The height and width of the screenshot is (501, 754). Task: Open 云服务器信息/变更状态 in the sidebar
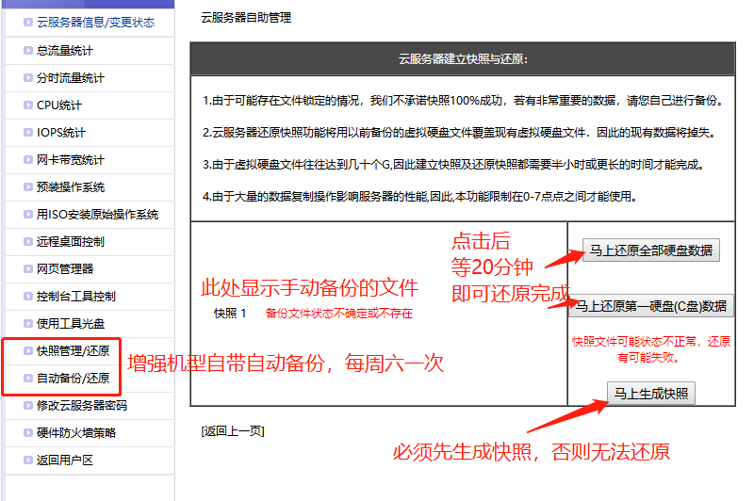94,23
